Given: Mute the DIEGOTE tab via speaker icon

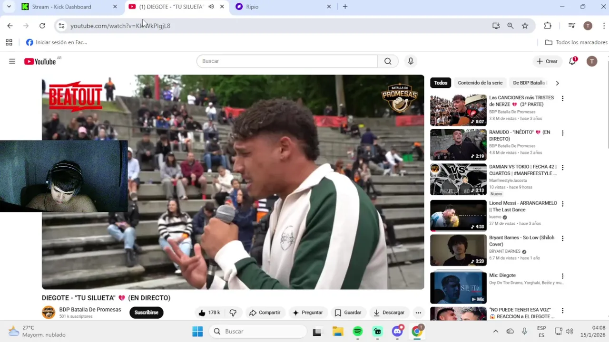Looking at the screenshot, I should coord(211,7).
